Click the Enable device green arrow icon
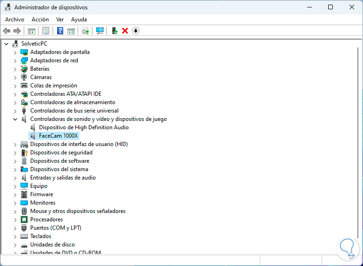363x266 pixels. click(115, 31)
